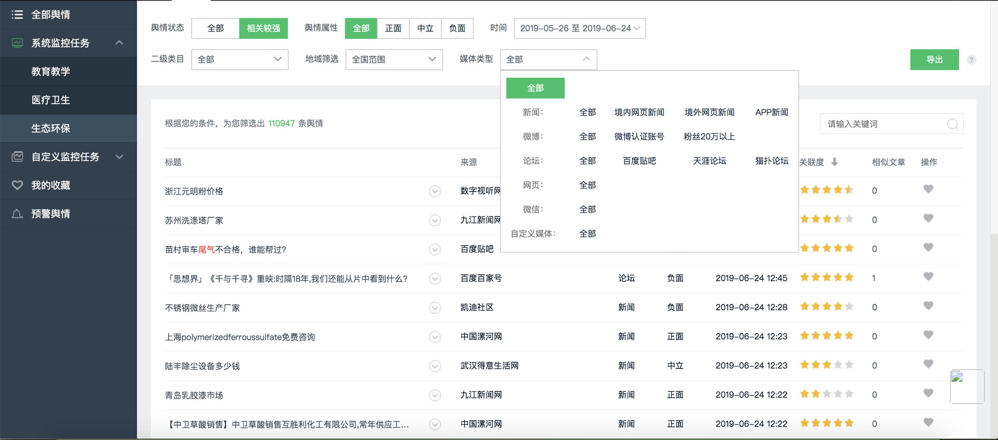
Task: Select 负面 sentiment attribute filter
Action: pos(457,29)
